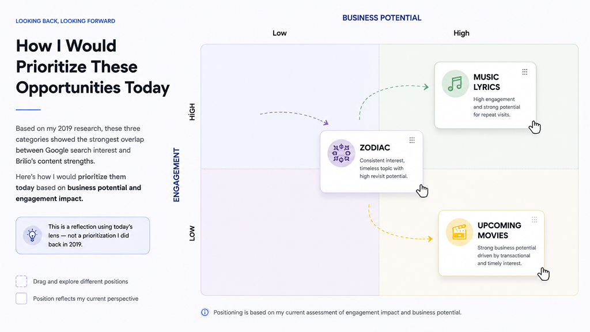
Task: Toggle the dashed 'Drag and explore' legend box
Action: 21,281
